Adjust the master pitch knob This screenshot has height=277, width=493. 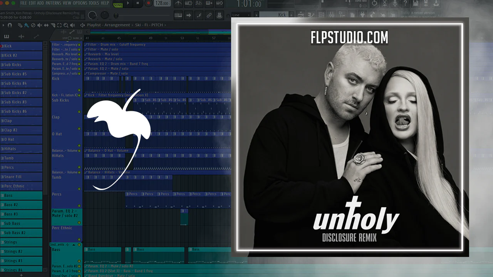[x=104, y=15]
